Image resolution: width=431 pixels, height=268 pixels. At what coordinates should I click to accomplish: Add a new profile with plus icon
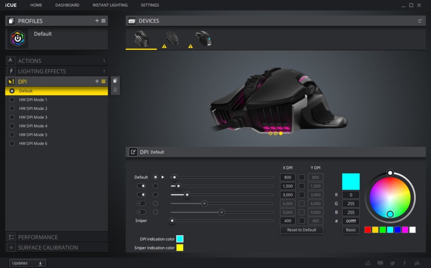tap(97, 21)
